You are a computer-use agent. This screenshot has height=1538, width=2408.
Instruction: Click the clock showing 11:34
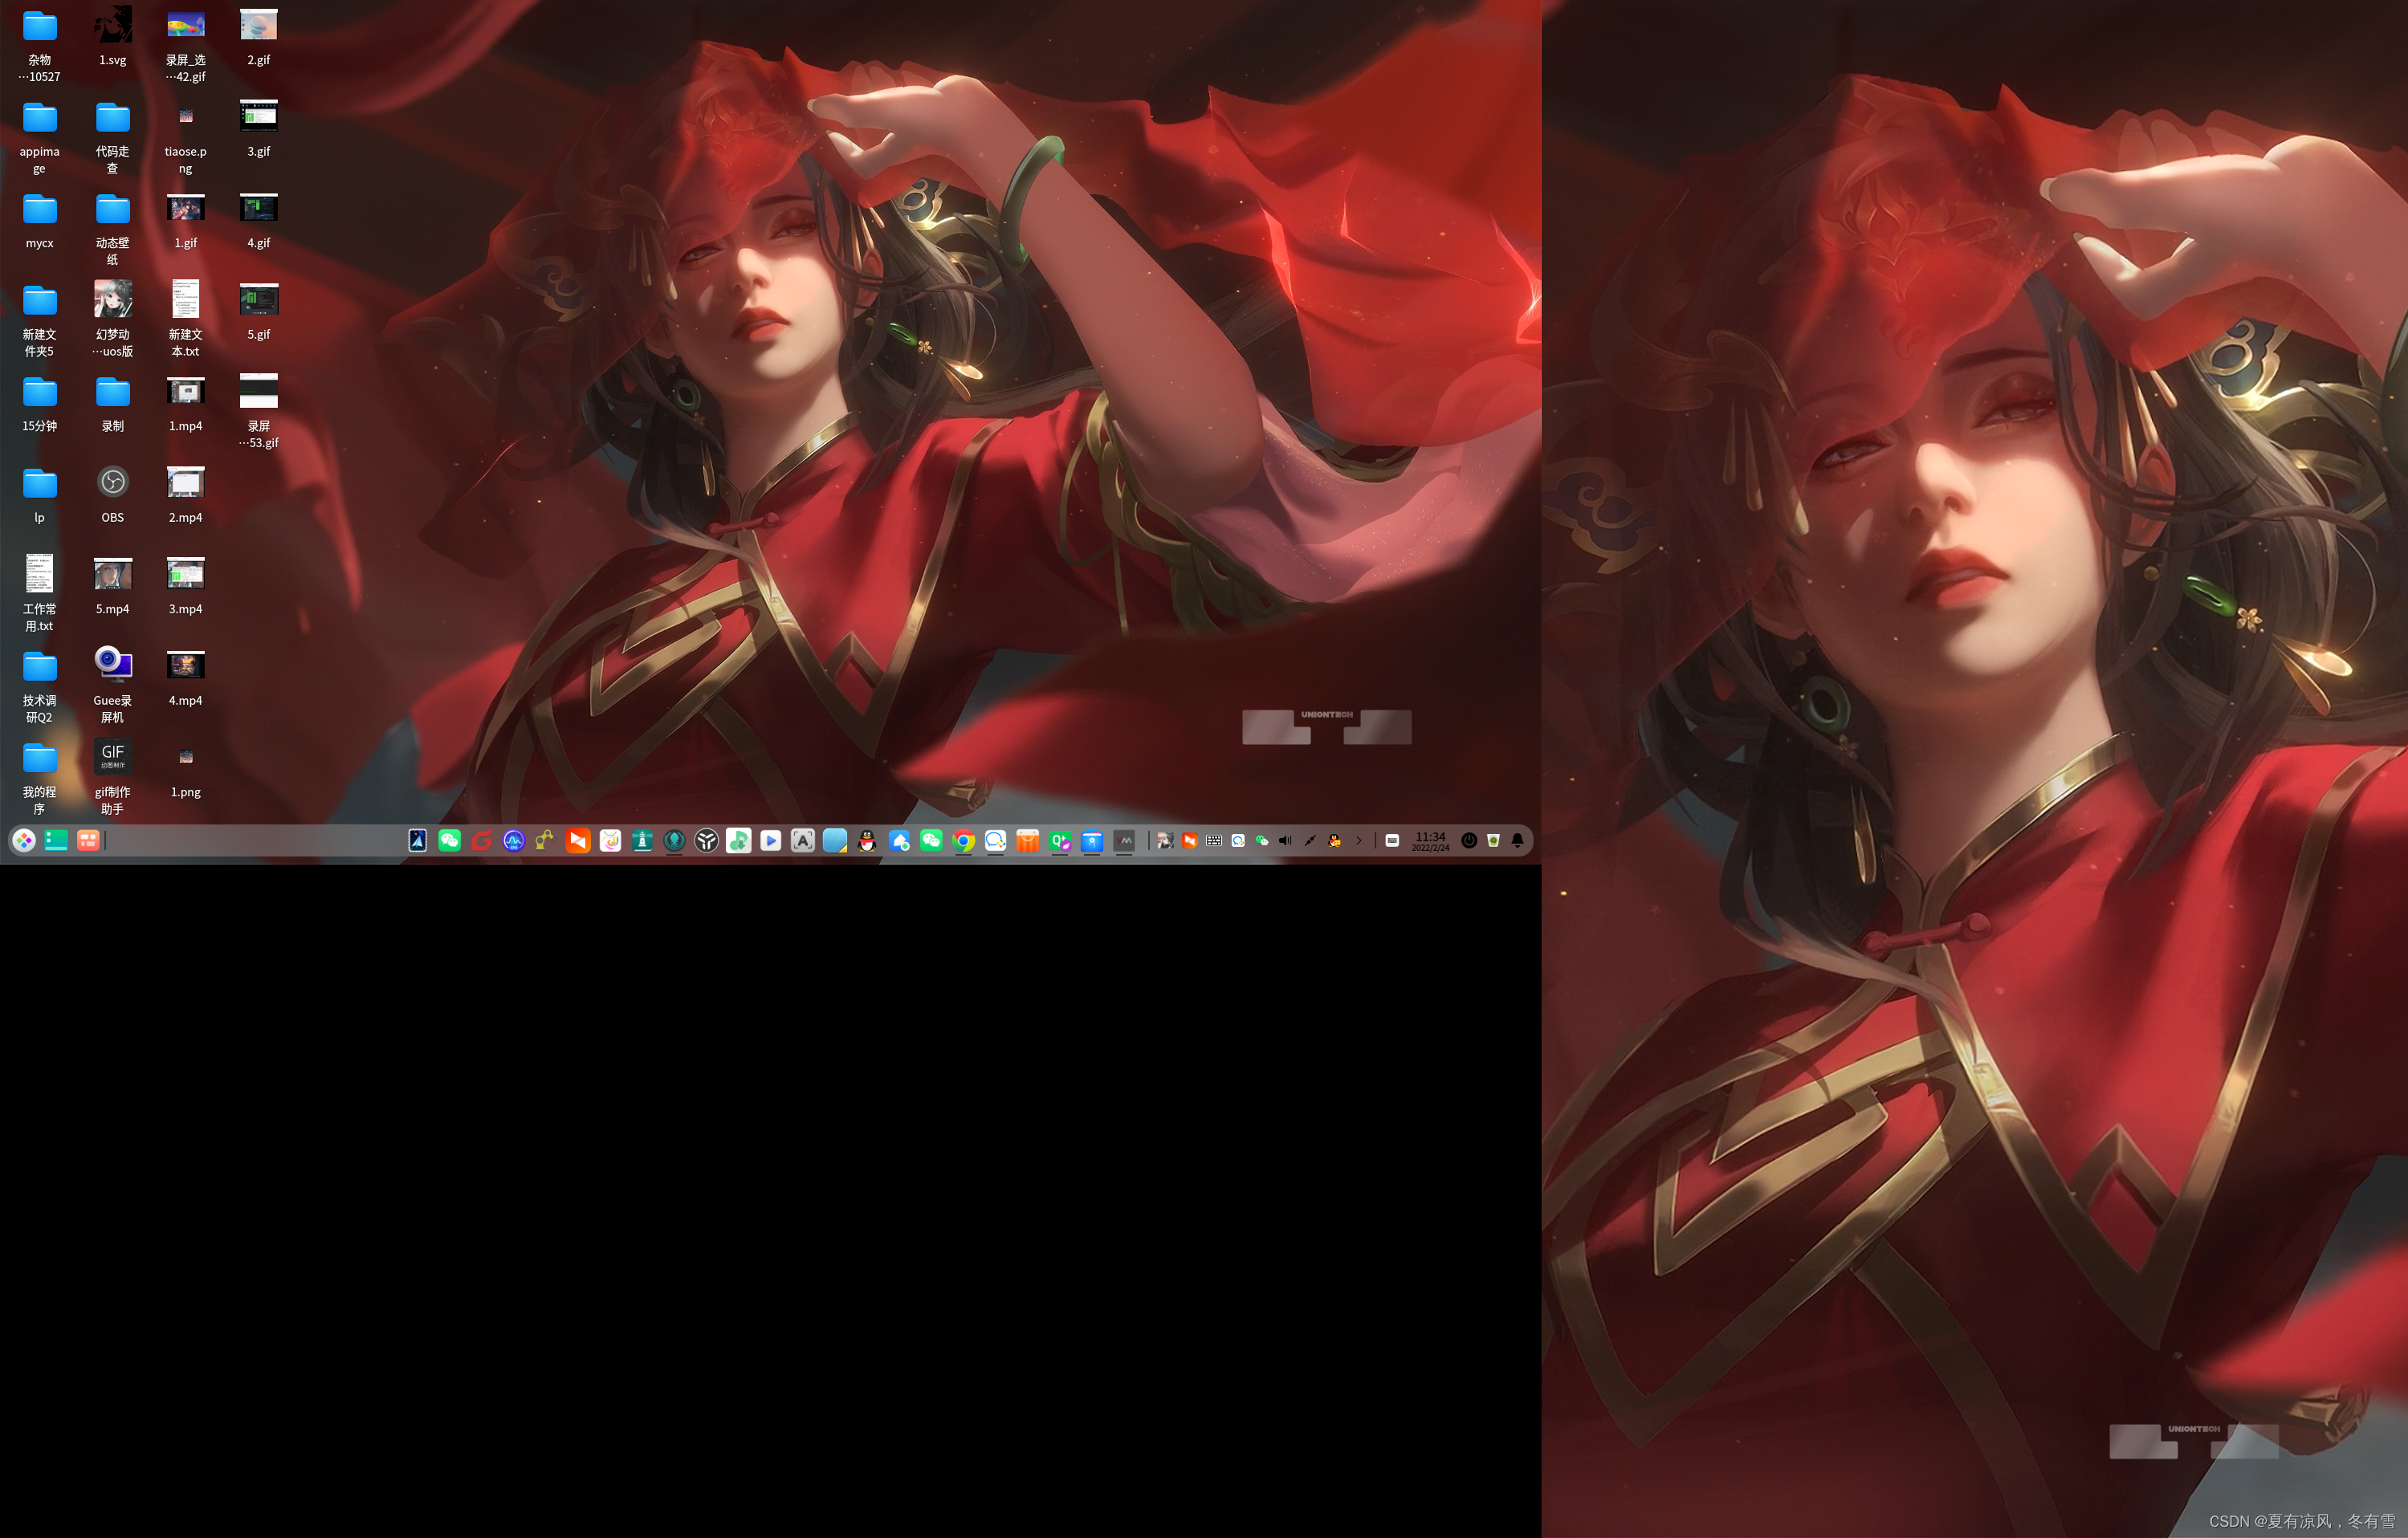(1430, 841)
